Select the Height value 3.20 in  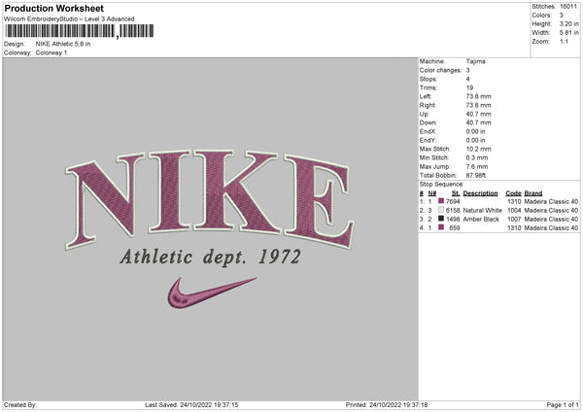click(x=568, y=23)
